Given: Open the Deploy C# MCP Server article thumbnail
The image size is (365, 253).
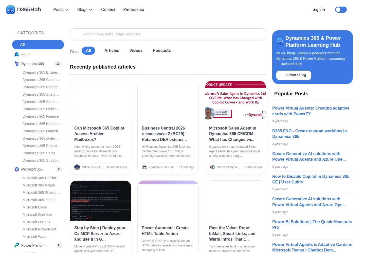Looking at the screenshot, I should coord(101,201).
